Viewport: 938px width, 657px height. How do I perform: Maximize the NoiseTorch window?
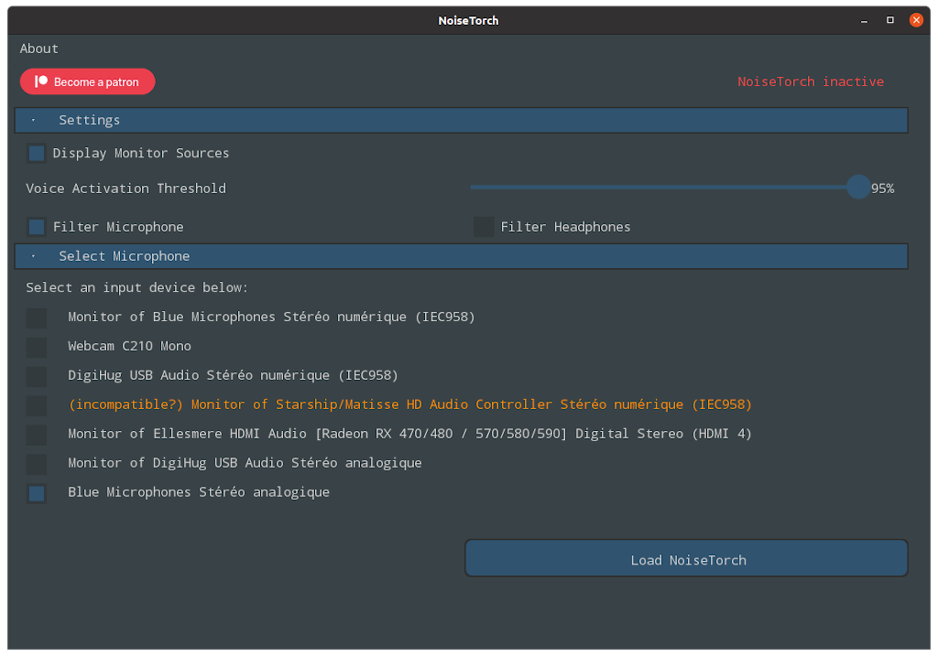coord(890,20)
